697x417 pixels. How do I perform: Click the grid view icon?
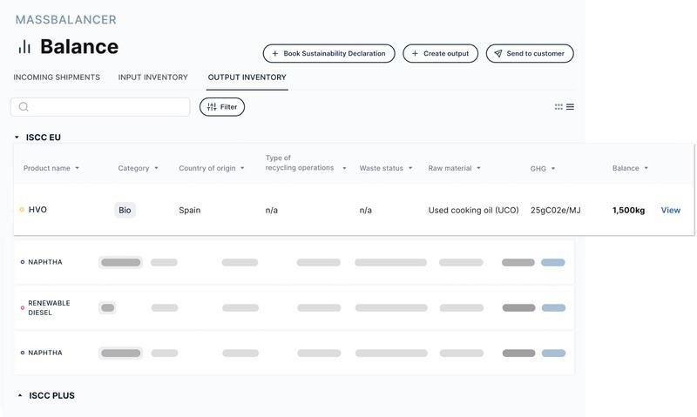click(x=558, y=107)
